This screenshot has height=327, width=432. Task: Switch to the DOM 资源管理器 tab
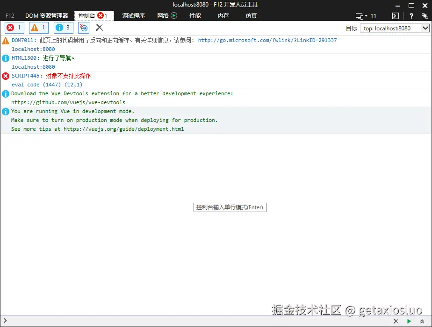click(x=47, y=15)
